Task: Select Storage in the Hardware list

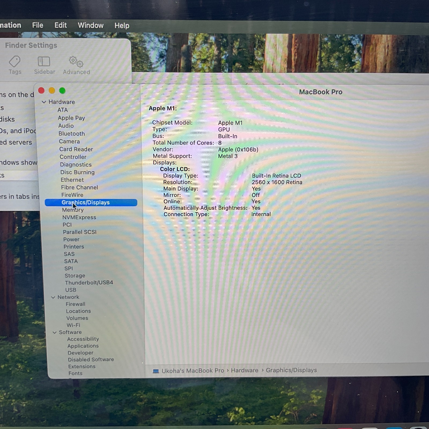Action: tap(75, 276)
